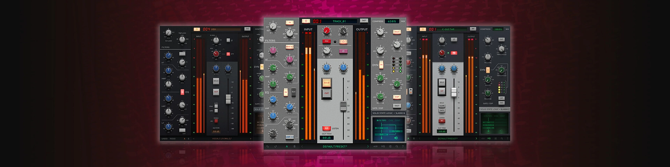Image resolution: width=670 pixels, height=167 pixels.
Task: Go to next preset with right chevron
Action: [x=367, y=146]
